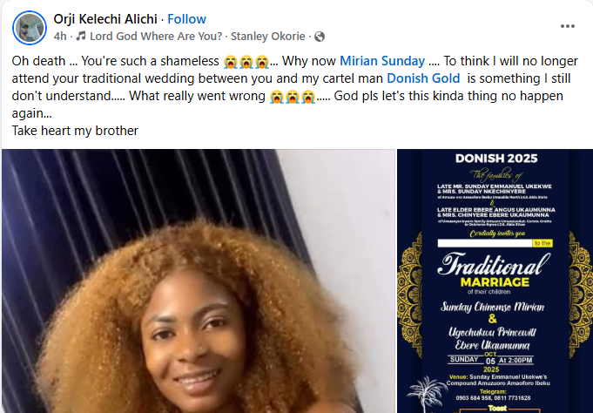Screen dimensions: 593x413
Task: Open Orji Kelechi Alichi's profile picture
Action: [30, 28]
